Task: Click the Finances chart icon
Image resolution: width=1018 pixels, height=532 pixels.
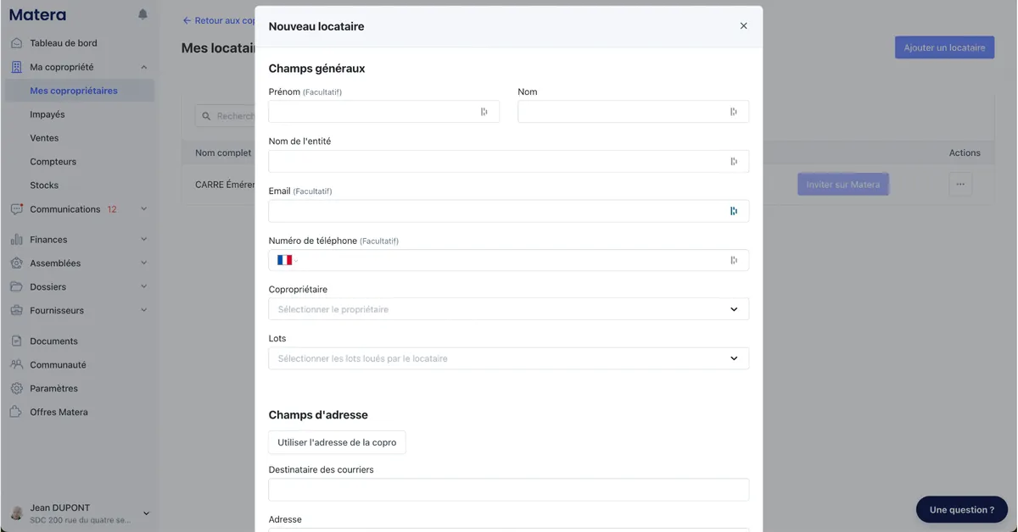Action: [16, 240]
